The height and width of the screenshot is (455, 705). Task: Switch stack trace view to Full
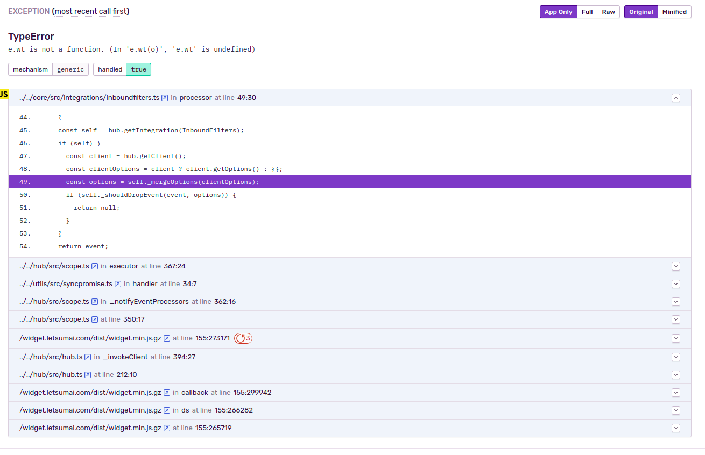[x=587, y=12]
